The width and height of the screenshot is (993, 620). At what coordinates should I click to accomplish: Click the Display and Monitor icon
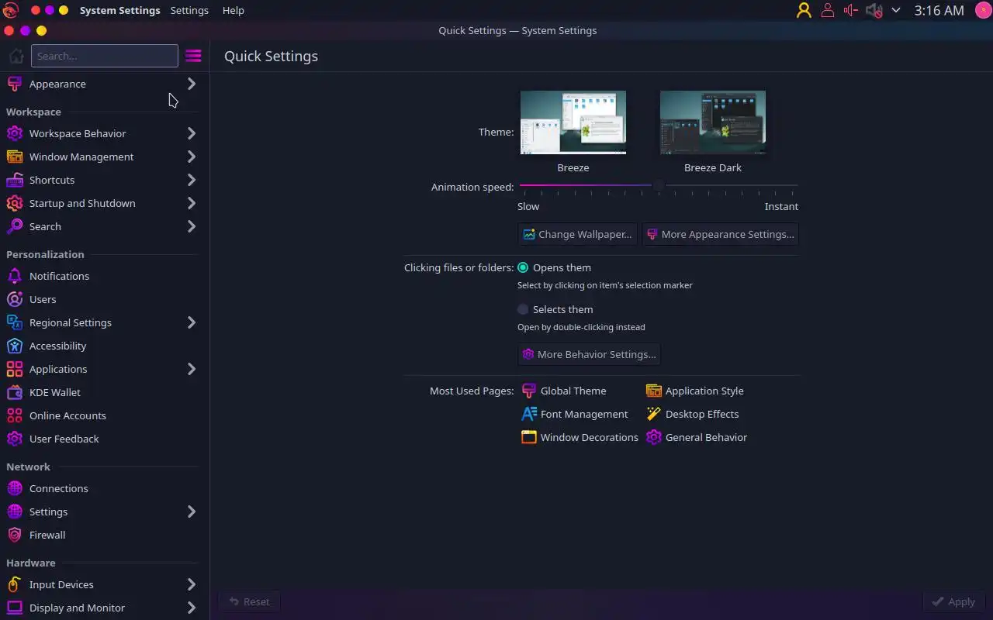point(14,608)
